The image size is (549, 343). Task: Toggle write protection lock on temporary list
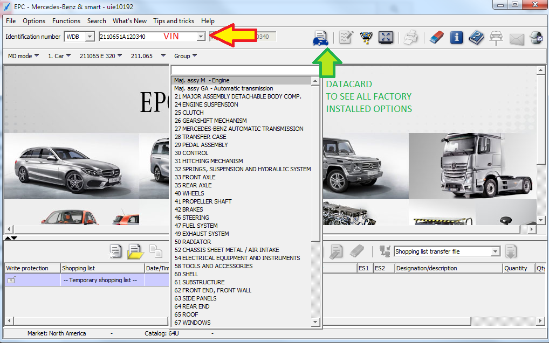pos(11,280)
